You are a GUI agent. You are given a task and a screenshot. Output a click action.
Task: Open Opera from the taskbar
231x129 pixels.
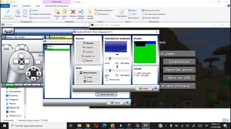click(96, 126)
